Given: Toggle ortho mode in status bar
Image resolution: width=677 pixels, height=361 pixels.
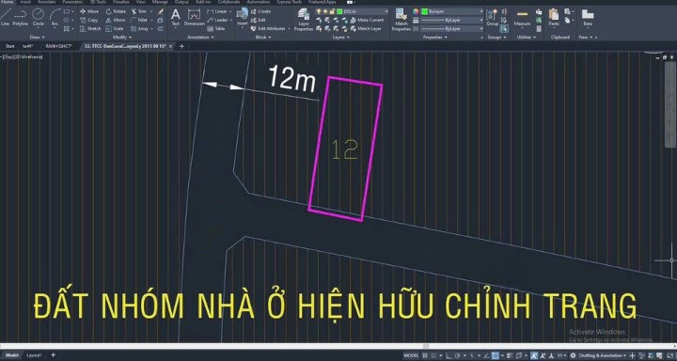Looking at the screenshot, I should point(449,355).
